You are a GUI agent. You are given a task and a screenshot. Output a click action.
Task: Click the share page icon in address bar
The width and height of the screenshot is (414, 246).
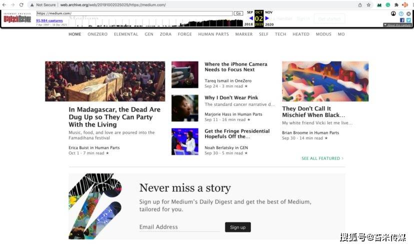point(360,5)
